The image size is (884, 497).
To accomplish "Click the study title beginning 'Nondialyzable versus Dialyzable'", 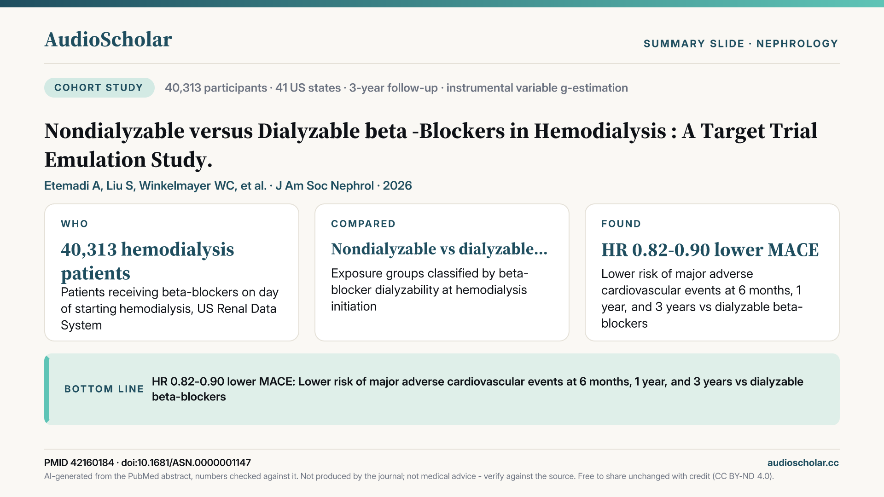I will [x=430, y=145].
